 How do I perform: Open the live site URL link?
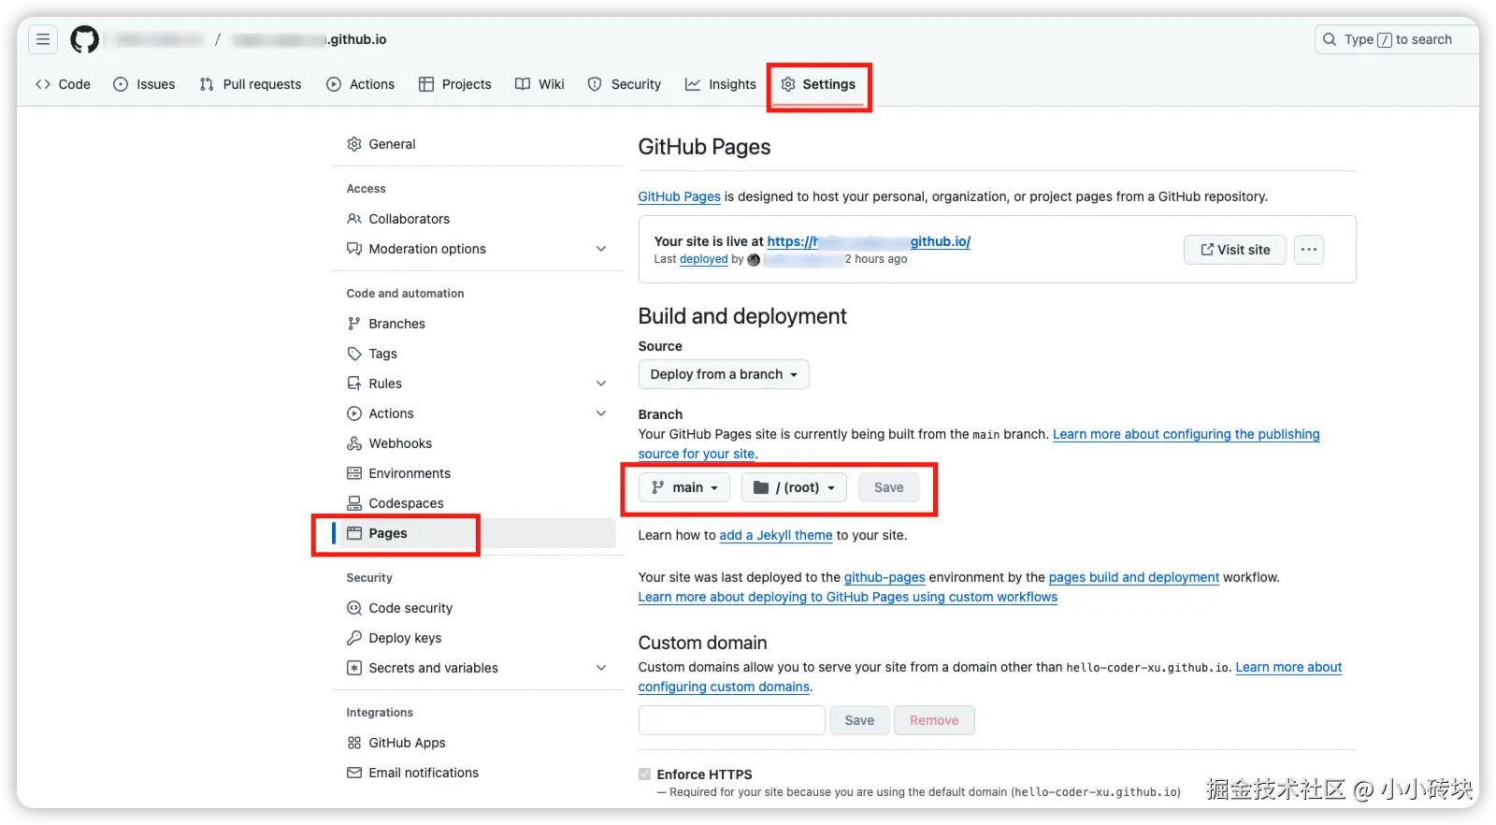pyautogui.click(x=869, y=241)
